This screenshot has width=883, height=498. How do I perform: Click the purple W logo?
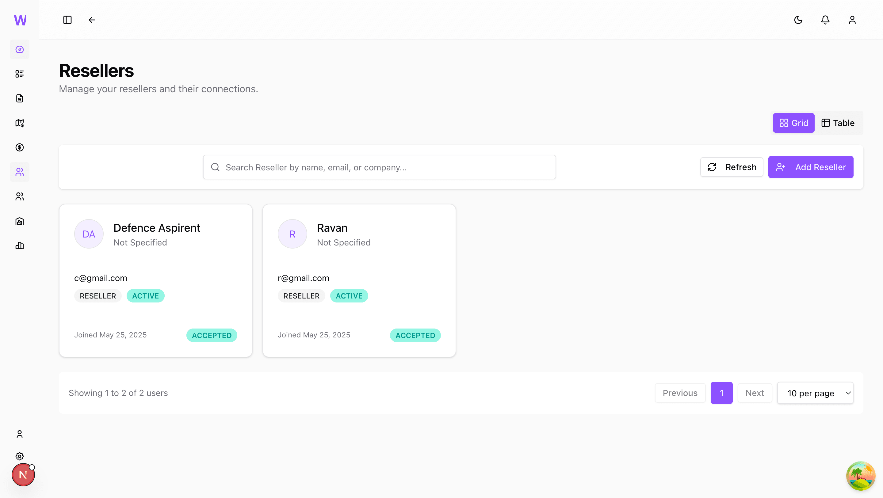pos(20,20)
